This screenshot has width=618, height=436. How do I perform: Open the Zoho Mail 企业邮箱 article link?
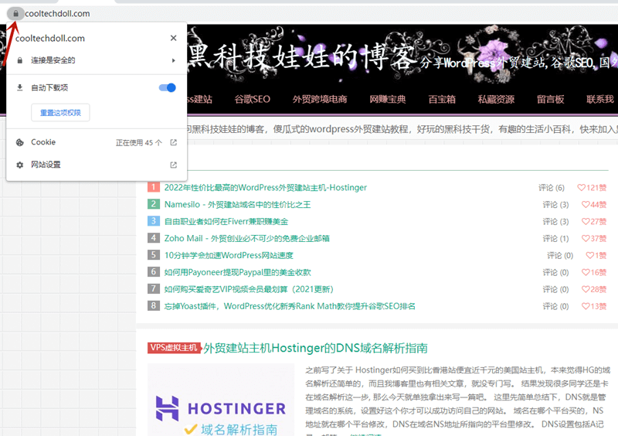pyautogui.click(x=246, y=238)
